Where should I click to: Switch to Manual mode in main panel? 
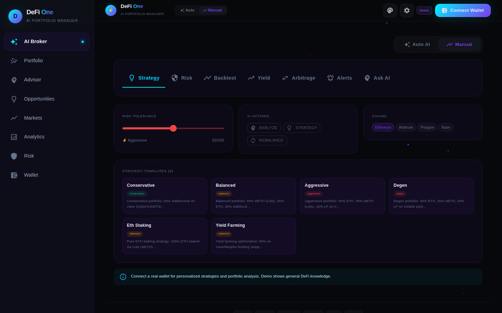(459, 45)
